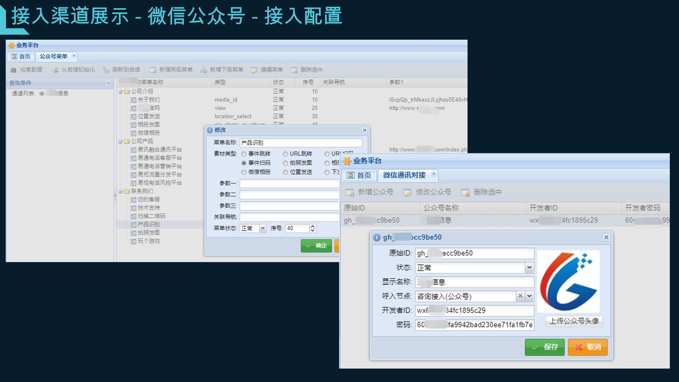Click 修改公众号 toolbar icon

pyautogui.click(x=407, y=192)
